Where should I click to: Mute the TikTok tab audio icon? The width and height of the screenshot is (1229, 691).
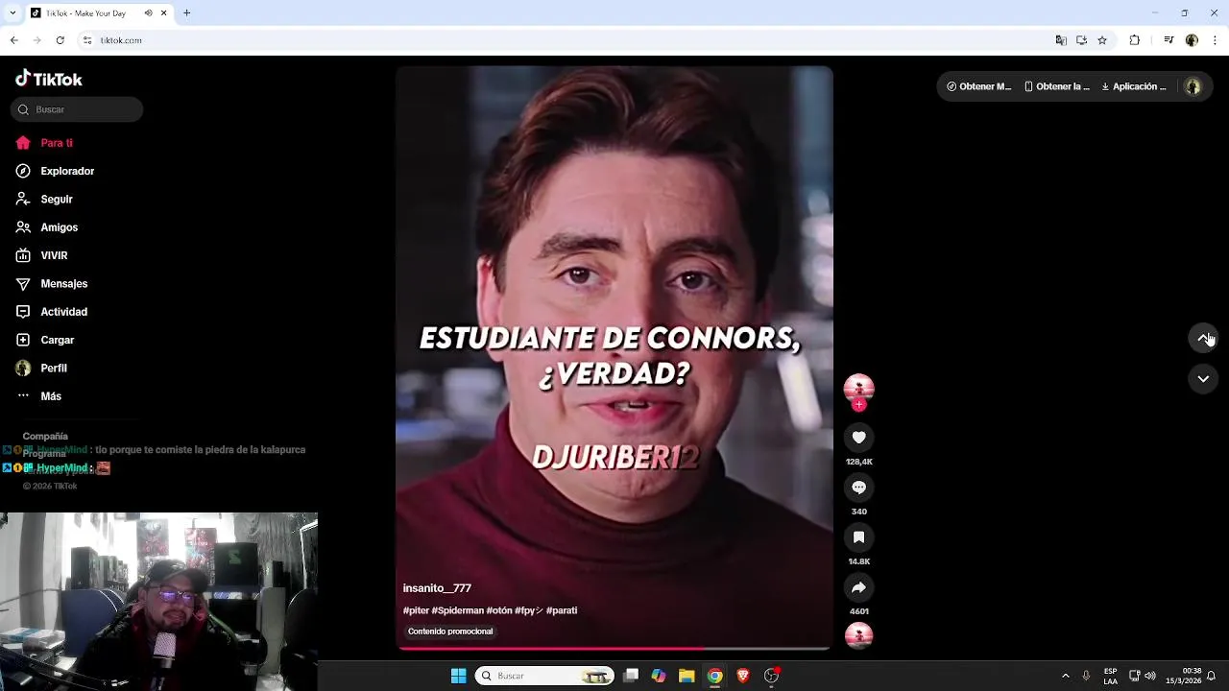tap(148, 13)
